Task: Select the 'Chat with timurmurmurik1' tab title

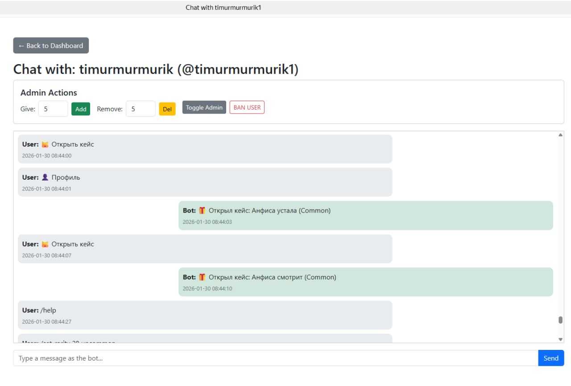Action: 223,8
